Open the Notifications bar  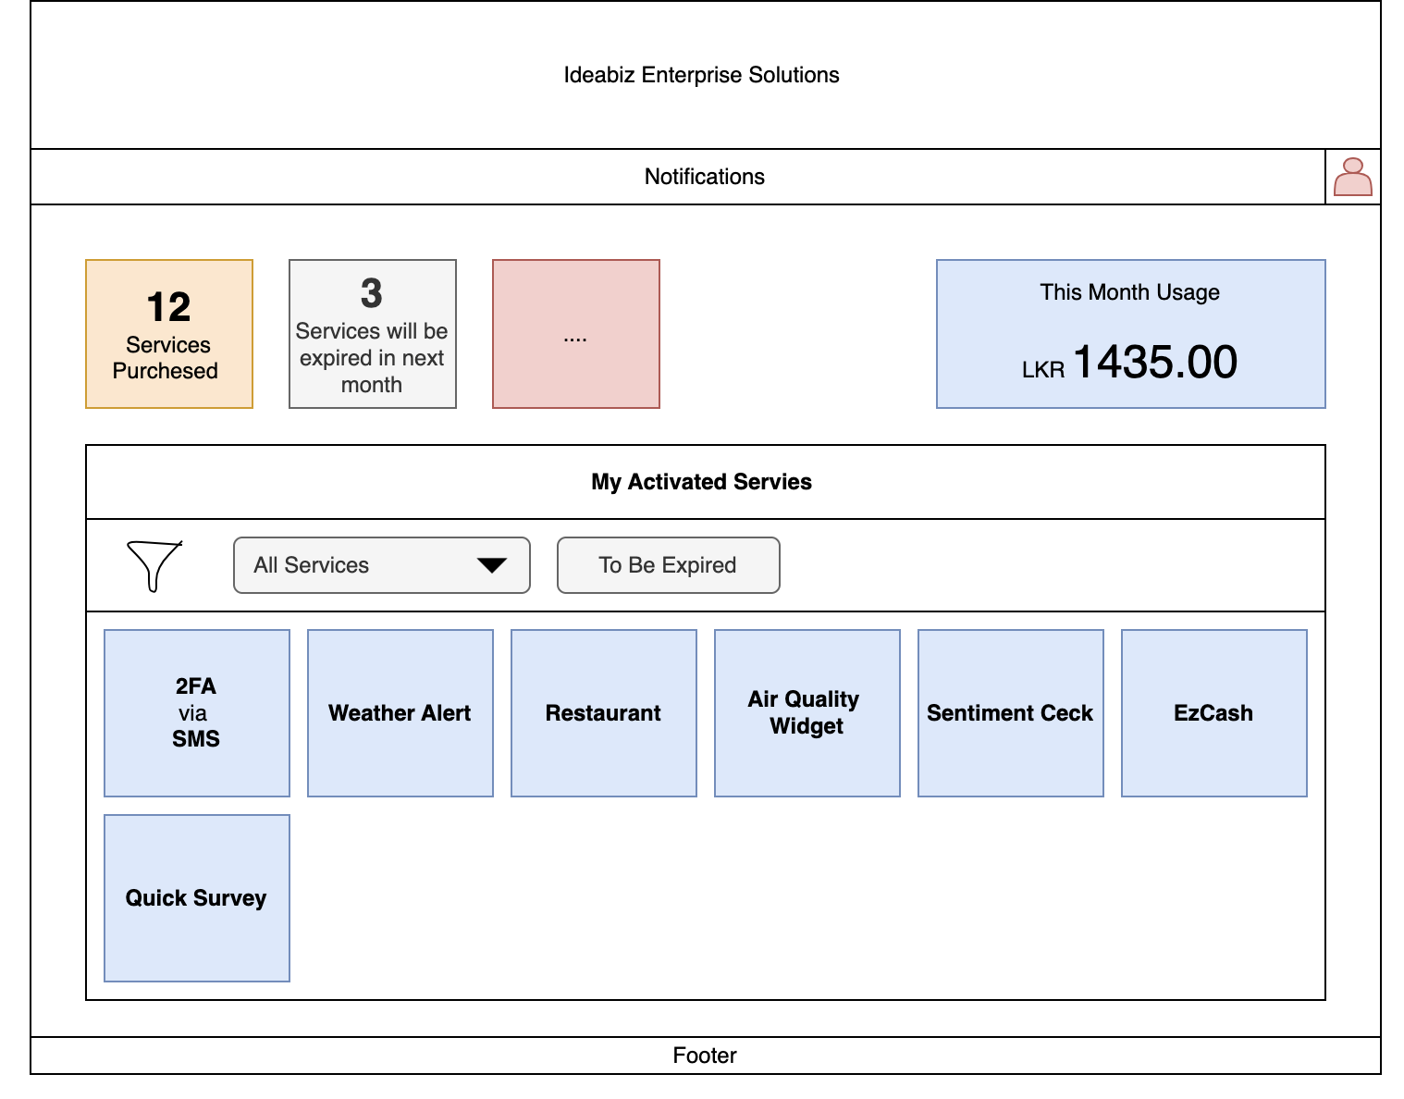(678, 177)
